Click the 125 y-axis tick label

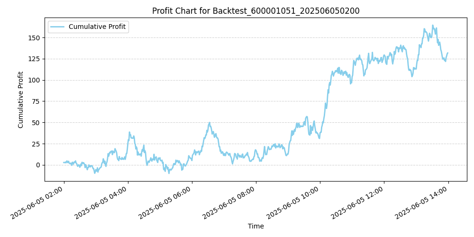[x=36, y=59]
